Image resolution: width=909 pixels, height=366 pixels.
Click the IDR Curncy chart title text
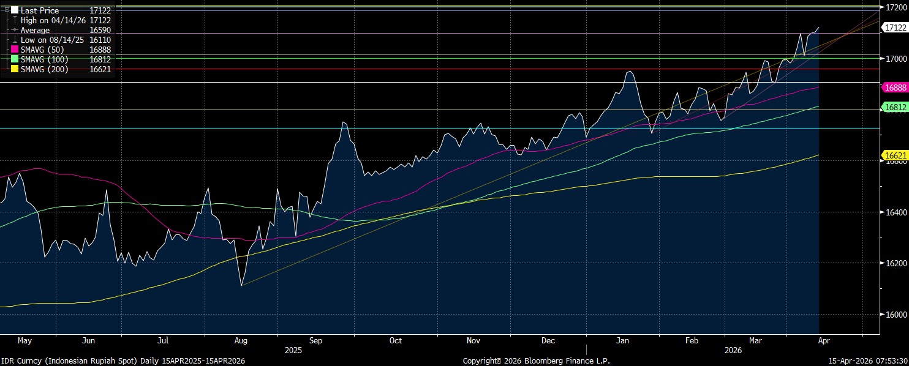point(123,361)
